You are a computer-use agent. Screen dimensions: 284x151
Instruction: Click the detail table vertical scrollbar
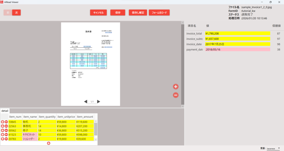tap(96, 129)
